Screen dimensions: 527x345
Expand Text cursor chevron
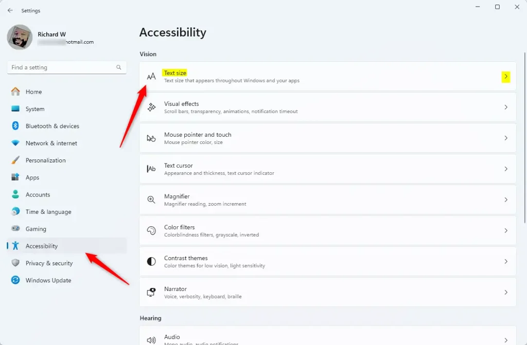(506, 169)
